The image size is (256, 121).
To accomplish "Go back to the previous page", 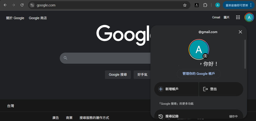I will pyautogui.click(x=5, y=5).
